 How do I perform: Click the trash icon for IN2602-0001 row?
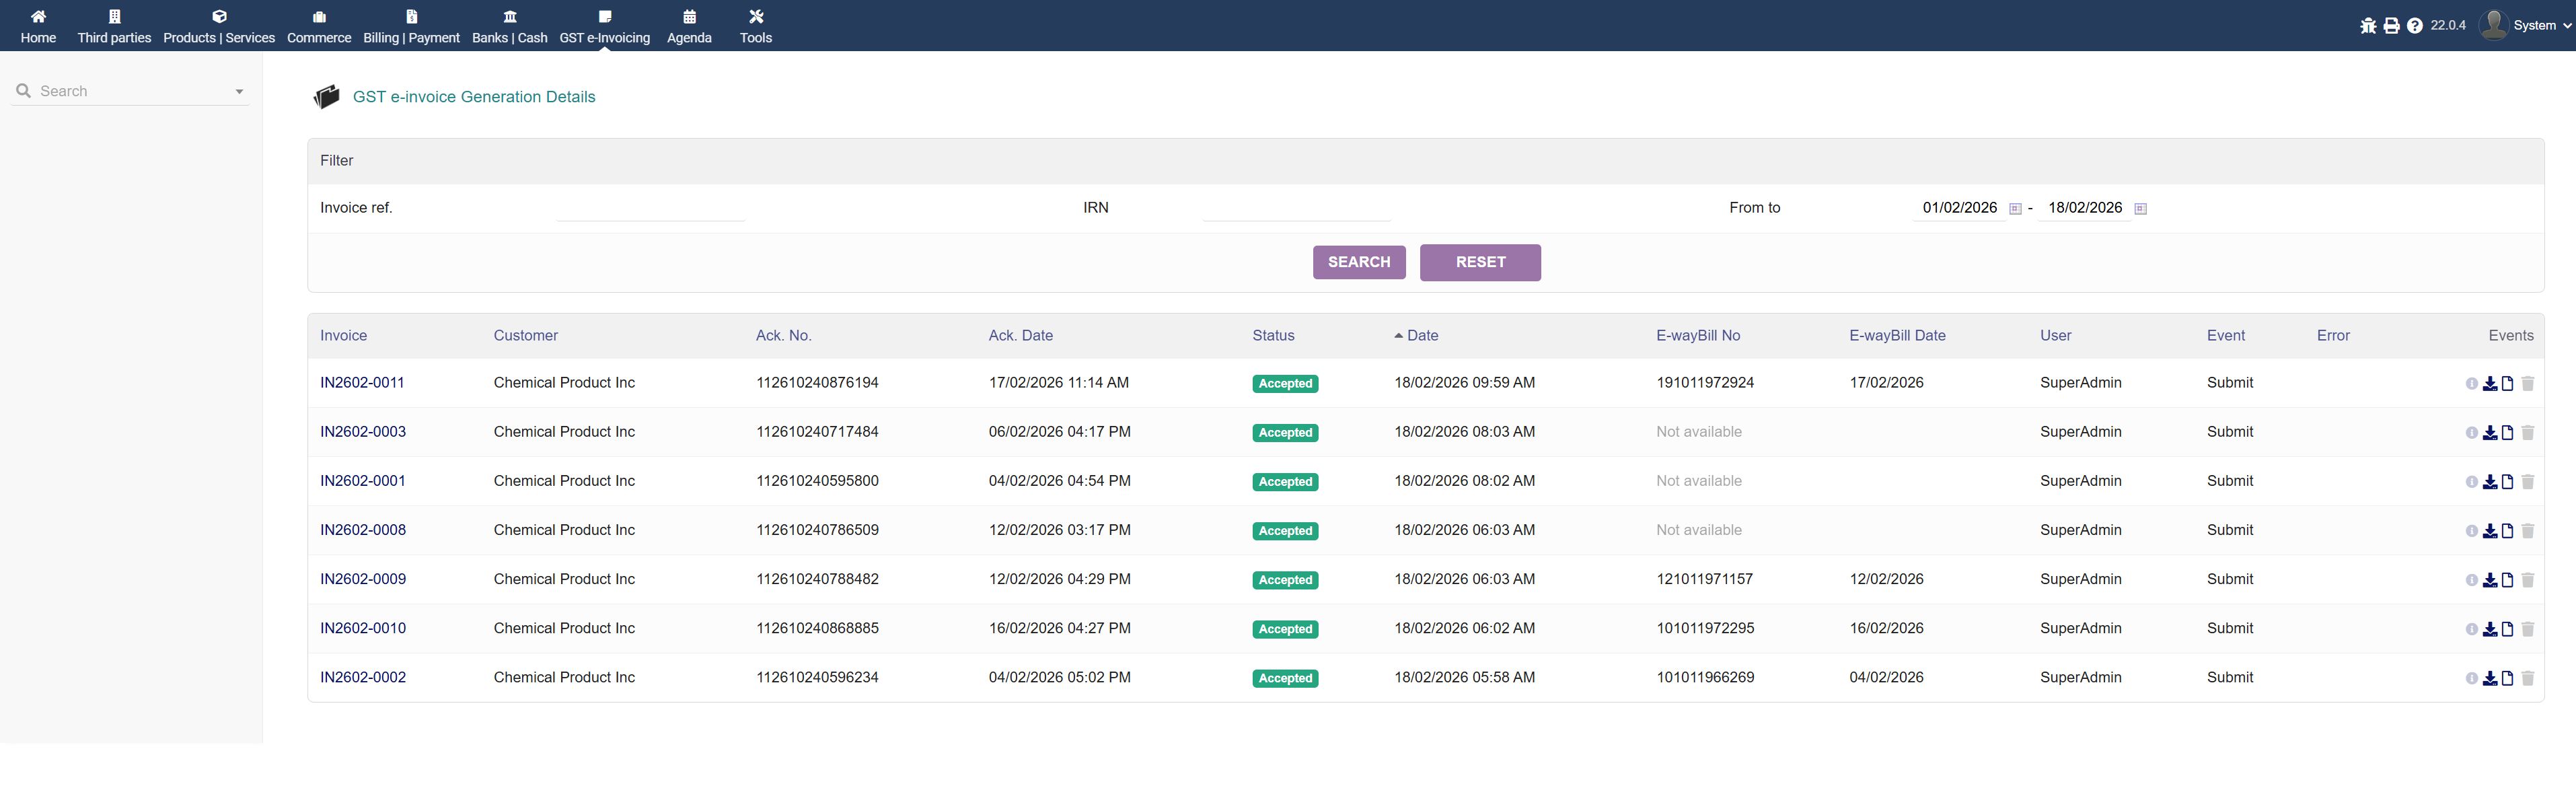click(2527, 482)
